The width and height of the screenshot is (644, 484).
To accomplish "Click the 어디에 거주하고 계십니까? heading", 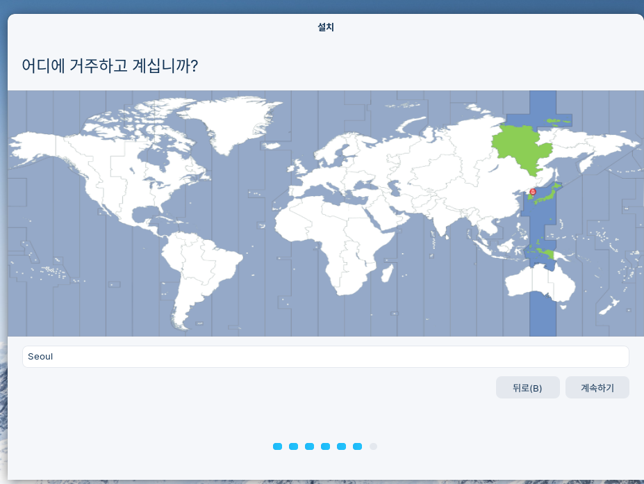I will click(110, 65).
